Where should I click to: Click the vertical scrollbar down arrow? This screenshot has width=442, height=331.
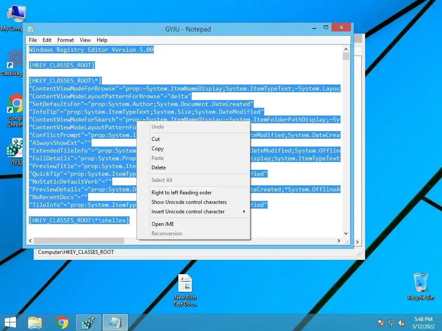pyautogui.click(x=346, y=234)
